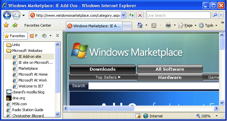Screen dimensions: 227x121
Task: Run search with the magnifier icon
Action: click(x=215, y=15)
